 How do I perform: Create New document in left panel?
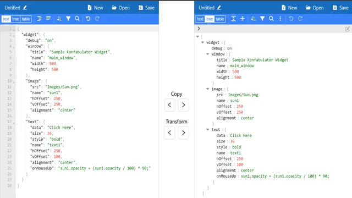tap(95, 8)
